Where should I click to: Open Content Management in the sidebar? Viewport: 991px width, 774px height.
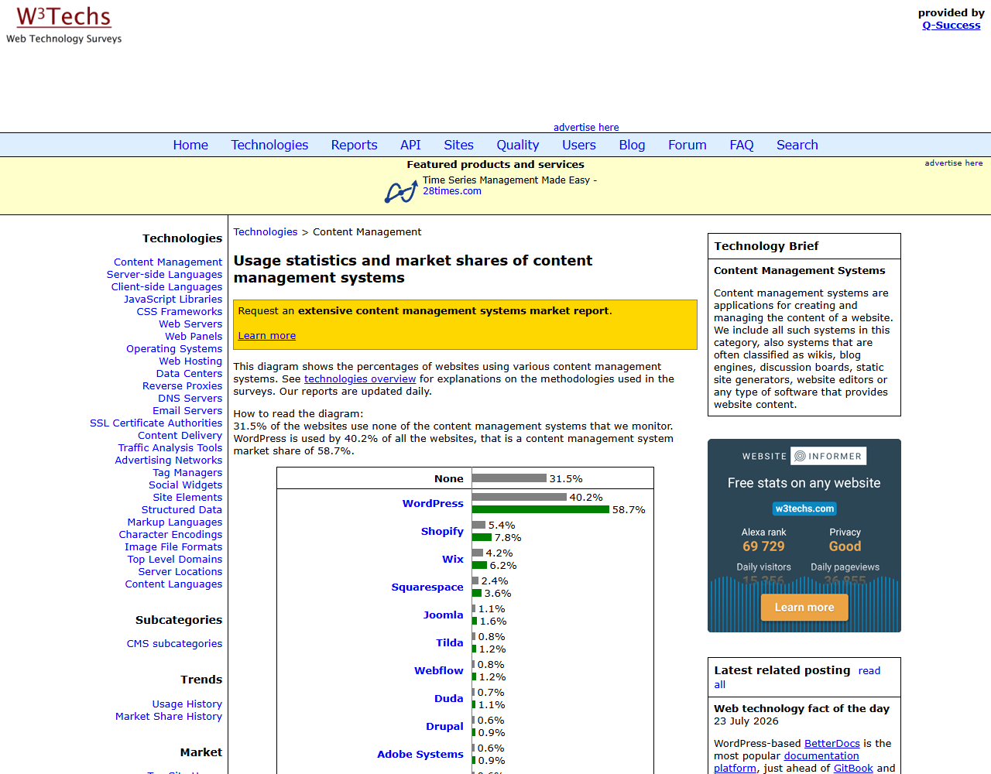[x=168, y=262]
